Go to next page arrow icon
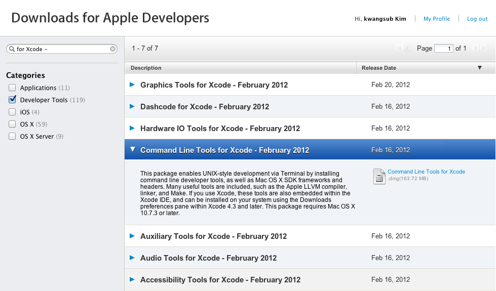496x291 pixels. [475, 48]
